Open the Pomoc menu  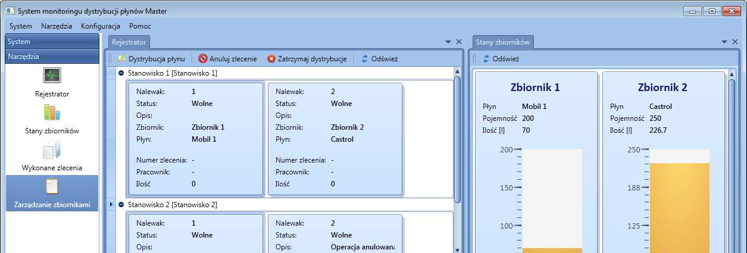pos(140,26)
